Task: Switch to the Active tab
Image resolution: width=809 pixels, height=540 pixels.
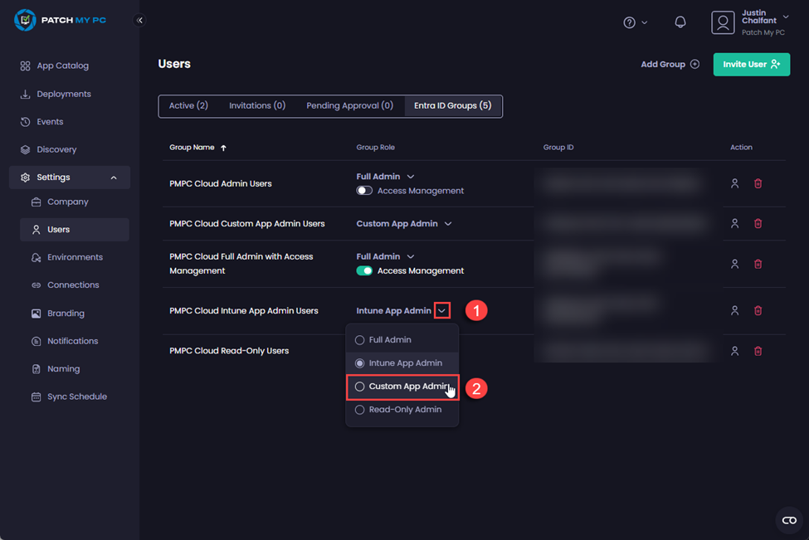Action: point(188,105)
